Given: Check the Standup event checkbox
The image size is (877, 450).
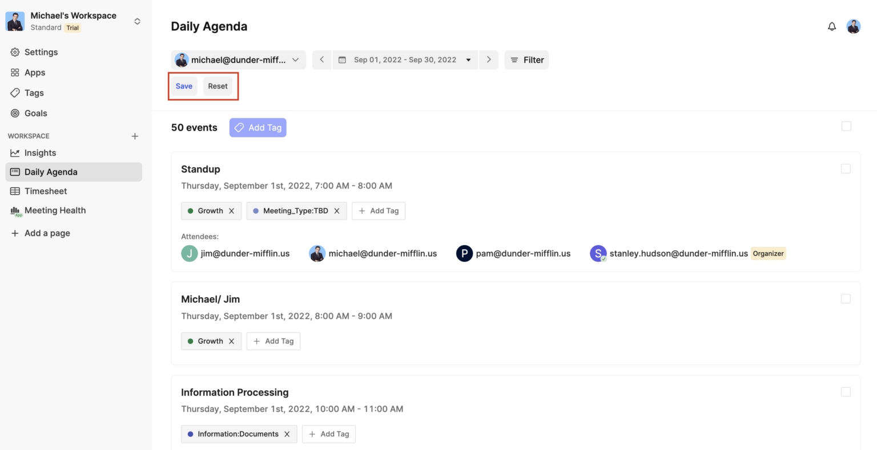Looking at the screenshot, I should [846, 169].
